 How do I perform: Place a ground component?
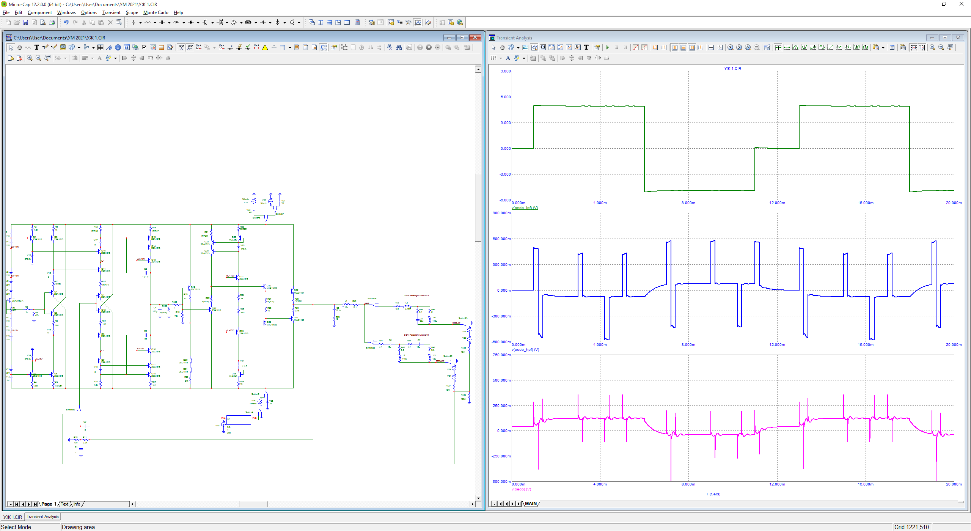point(133,22)
